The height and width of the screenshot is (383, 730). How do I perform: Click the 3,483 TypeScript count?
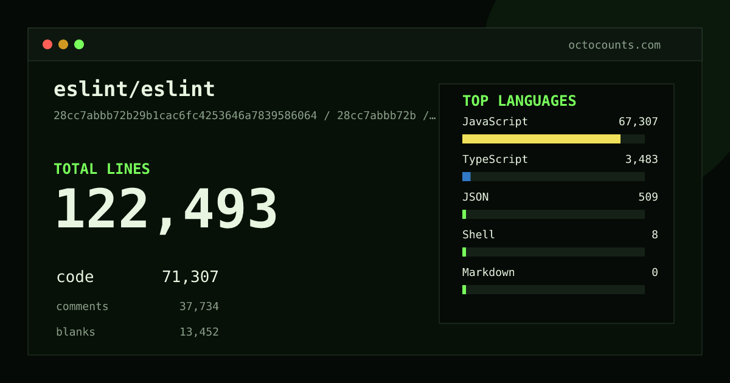pos(642,159)
